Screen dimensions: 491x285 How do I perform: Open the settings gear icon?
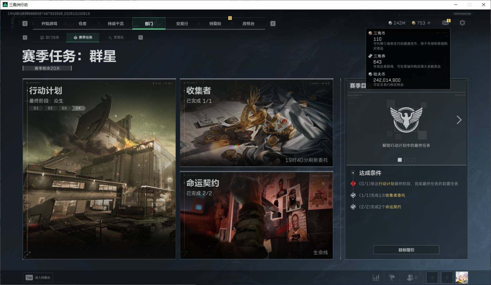[x=462, y=23]
